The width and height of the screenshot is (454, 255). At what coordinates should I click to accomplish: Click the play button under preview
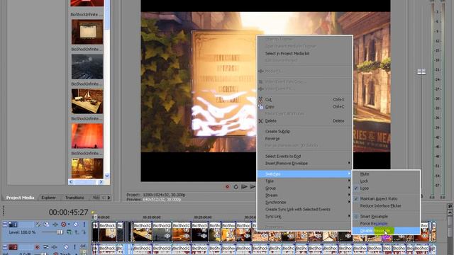point(253,187)
